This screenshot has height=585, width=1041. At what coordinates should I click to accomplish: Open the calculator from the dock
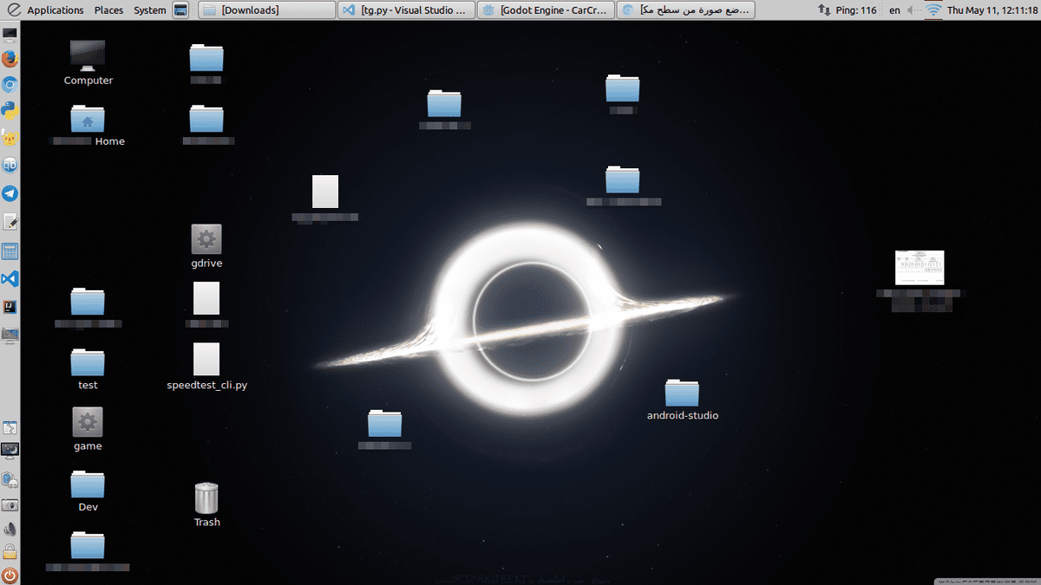[10, 251]
